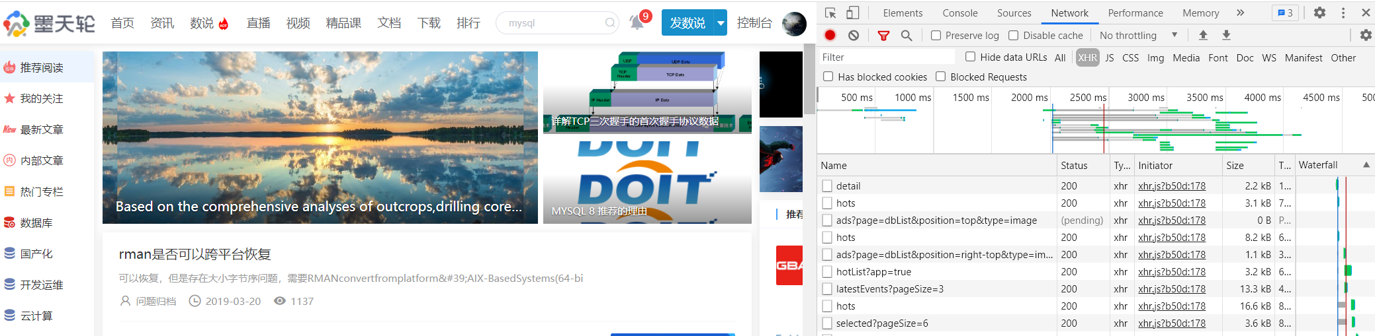Open DevTools three-dot customize menu
Screen dimensions: 1375x336
(x=1343, y=13)
